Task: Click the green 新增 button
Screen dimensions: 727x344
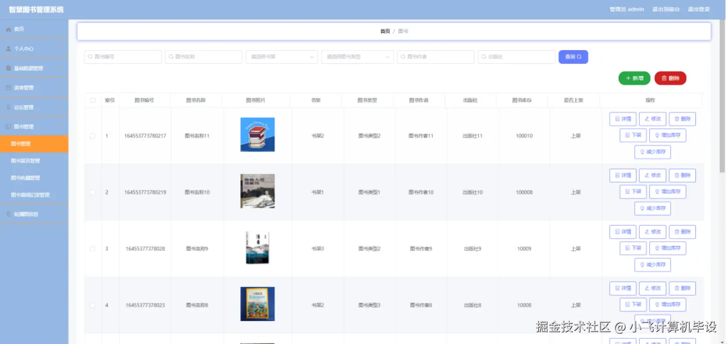Action: [x=634, y=78]
